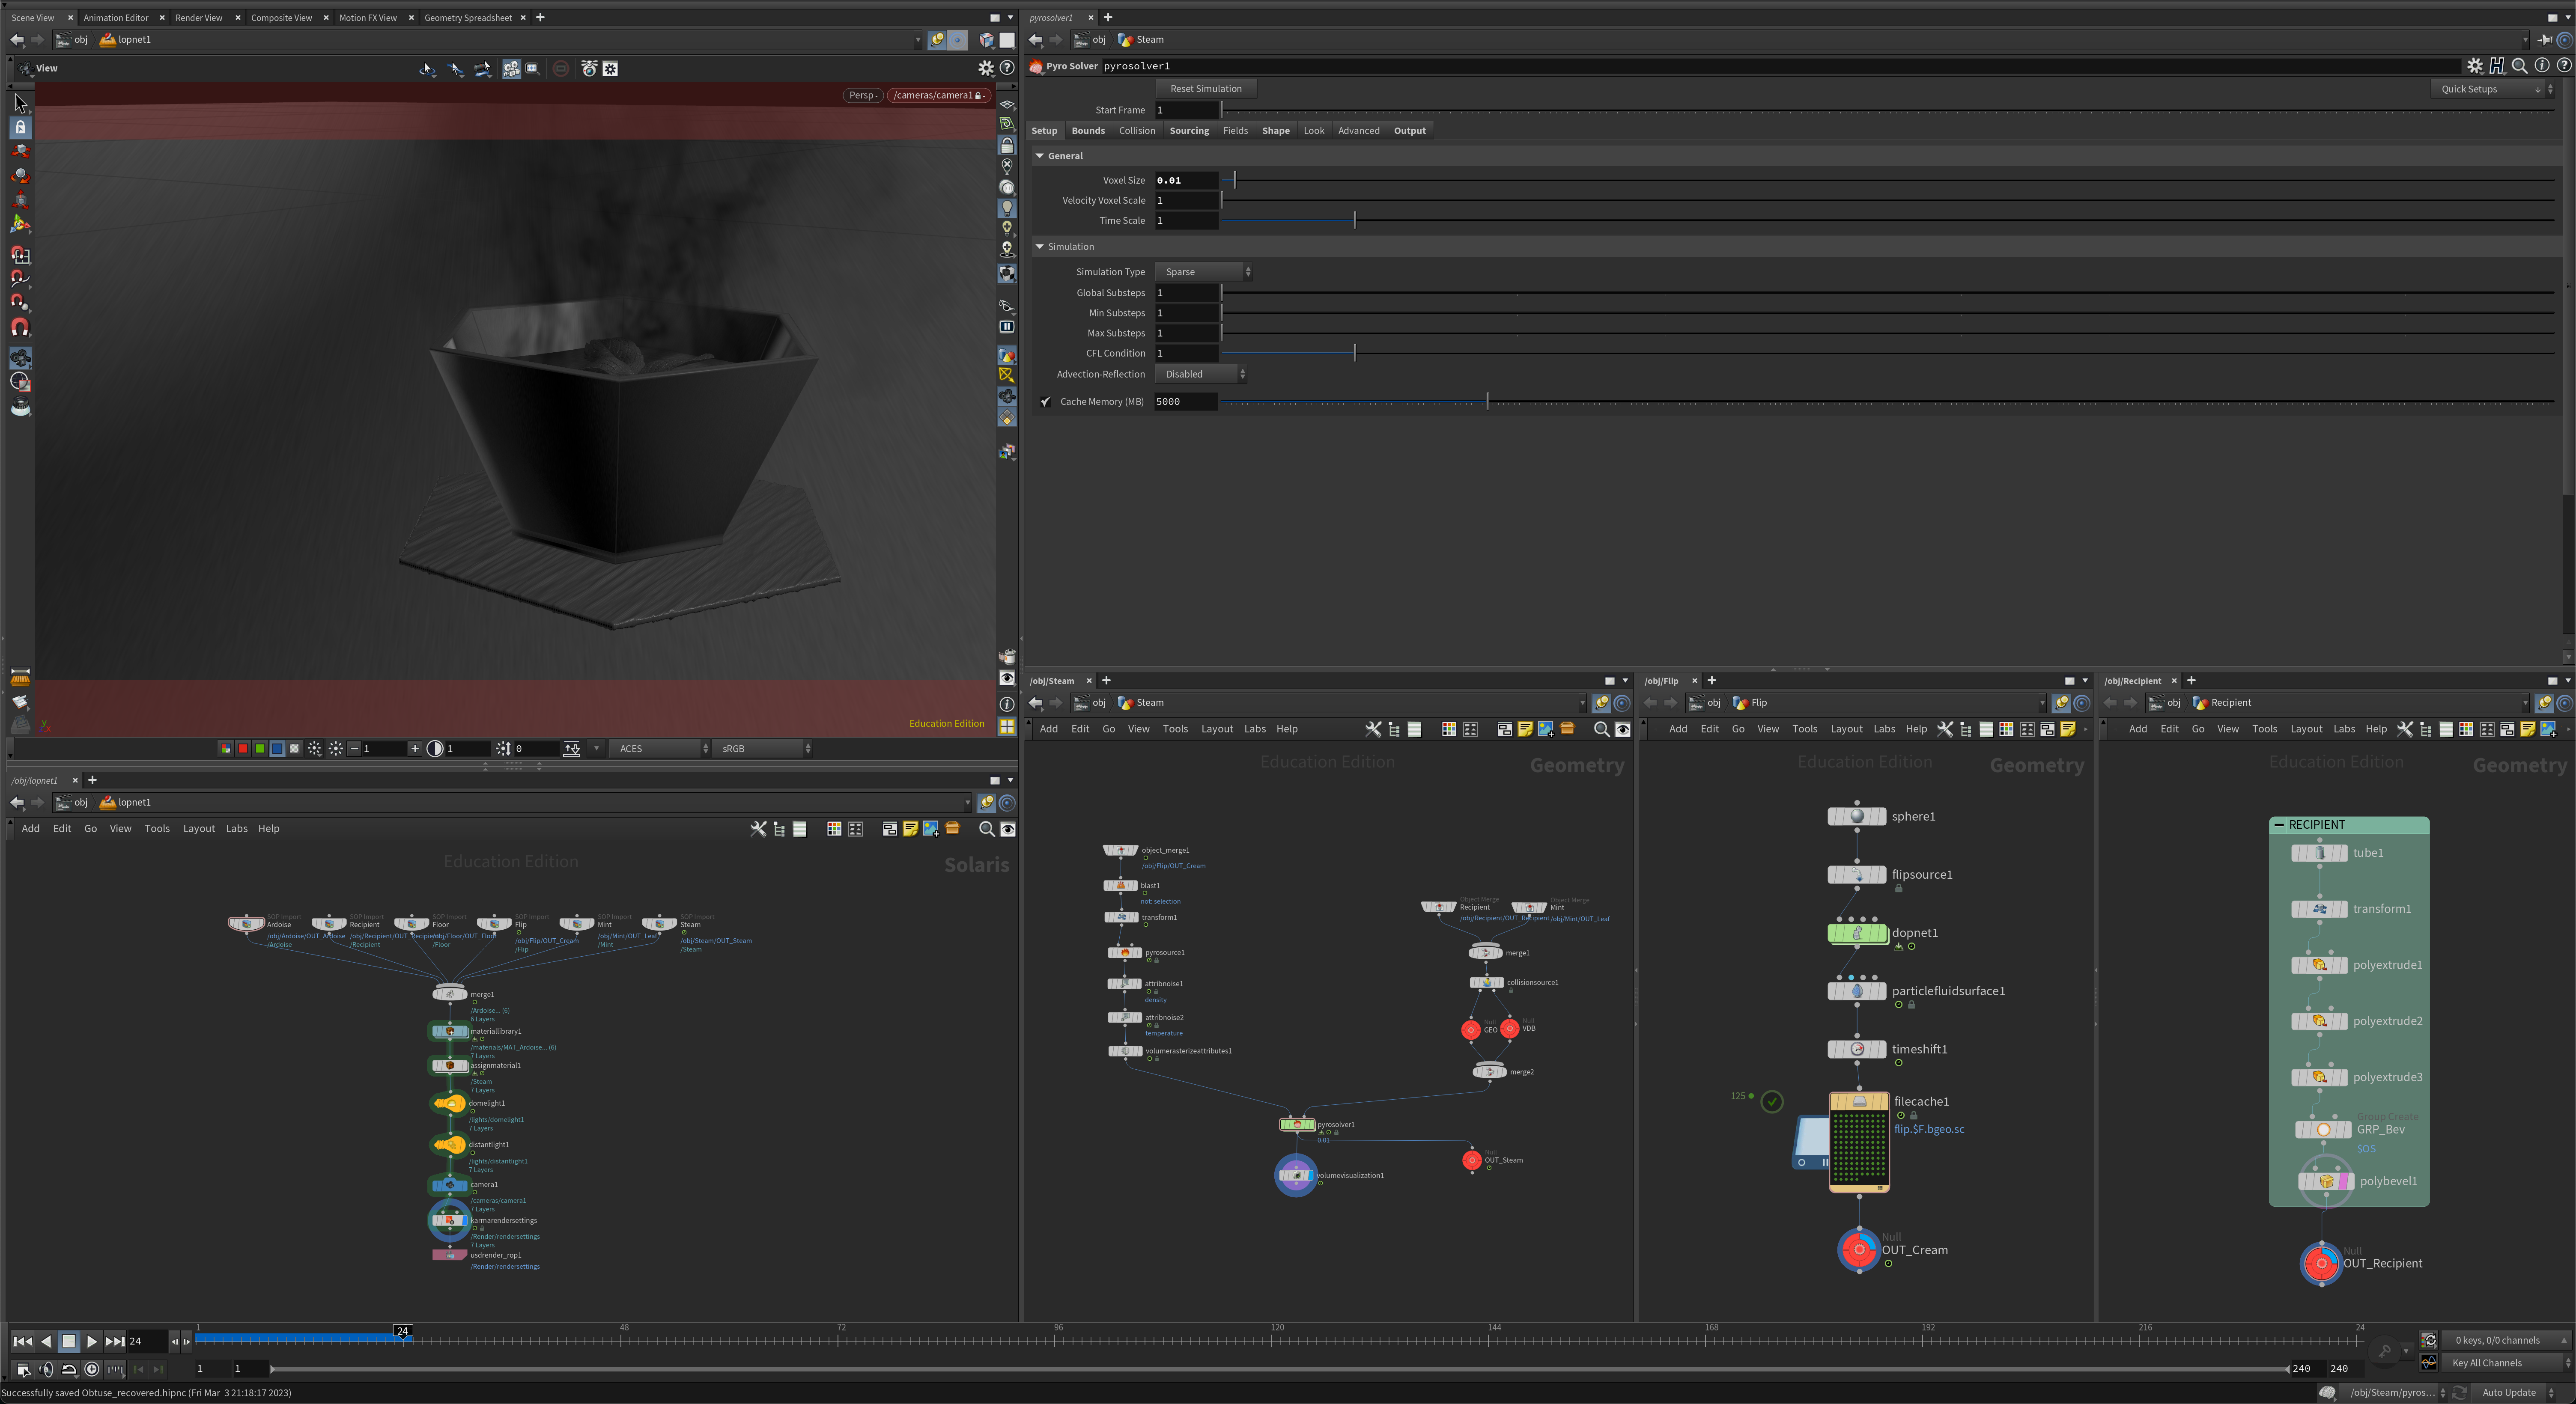Click the CFL Condition slider handle

[x=1354, y=353]
